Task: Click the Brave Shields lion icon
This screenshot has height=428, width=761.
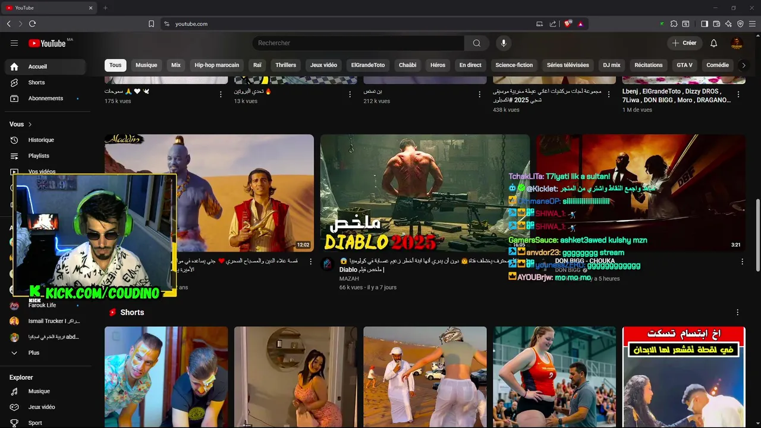Action: (x=568, y=24)
